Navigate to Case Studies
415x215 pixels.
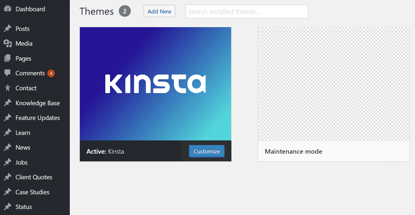(x=32, y=192)
